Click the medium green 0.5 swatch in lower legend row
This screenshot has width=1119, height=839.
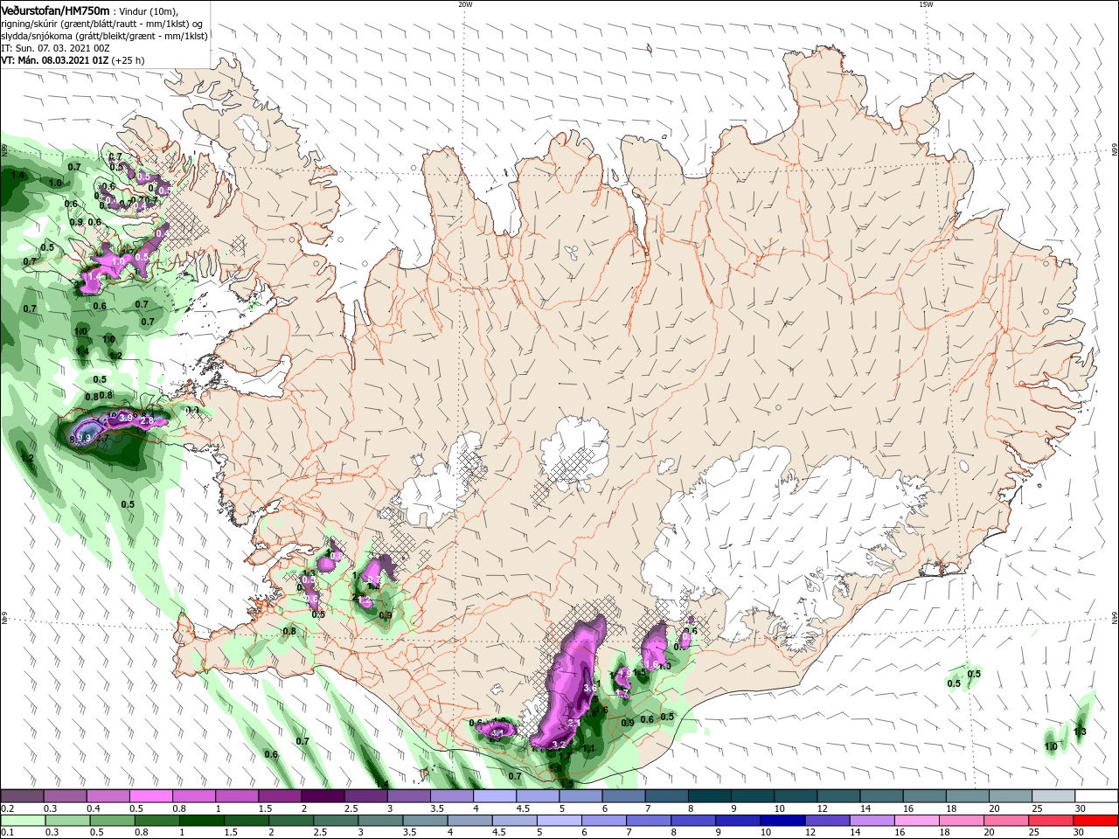(x=113, y=821)
